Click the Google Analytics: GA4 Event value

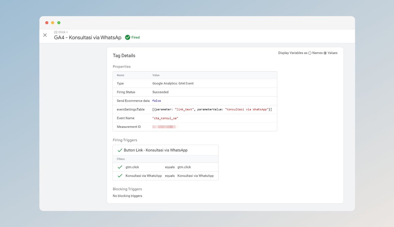coord(173,84)
